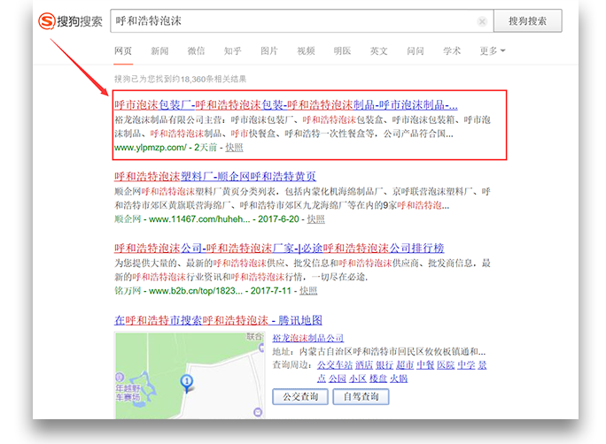Click the Sogou logo icon
This screenshot has height=444, width=606.
pyautogui.click(x=46, y=21)
